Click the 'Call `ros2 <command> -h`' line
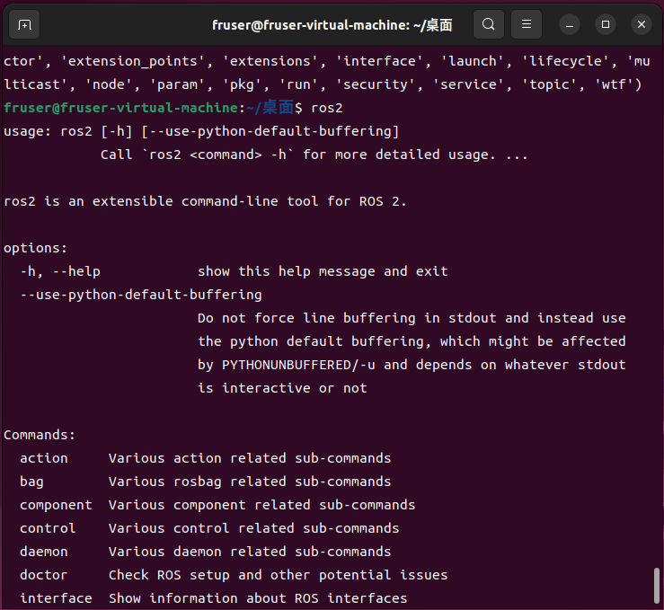664x610 pixels. (314, 155)
